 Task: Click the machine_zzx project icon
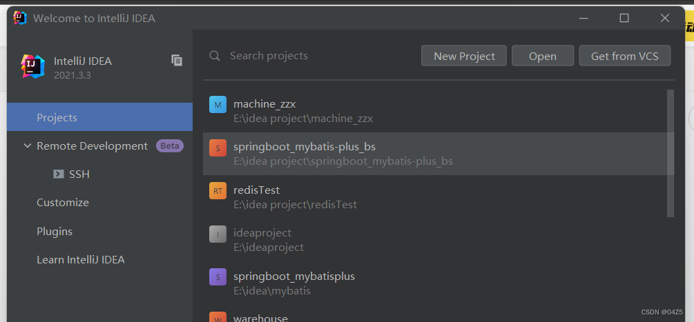[218, 105]
